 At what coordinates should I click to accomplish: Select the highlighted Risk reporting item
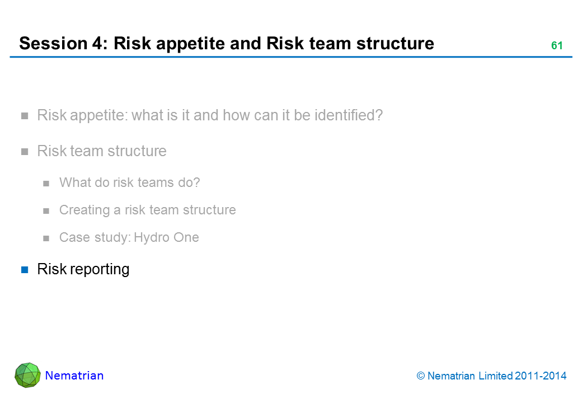point(83,269)
